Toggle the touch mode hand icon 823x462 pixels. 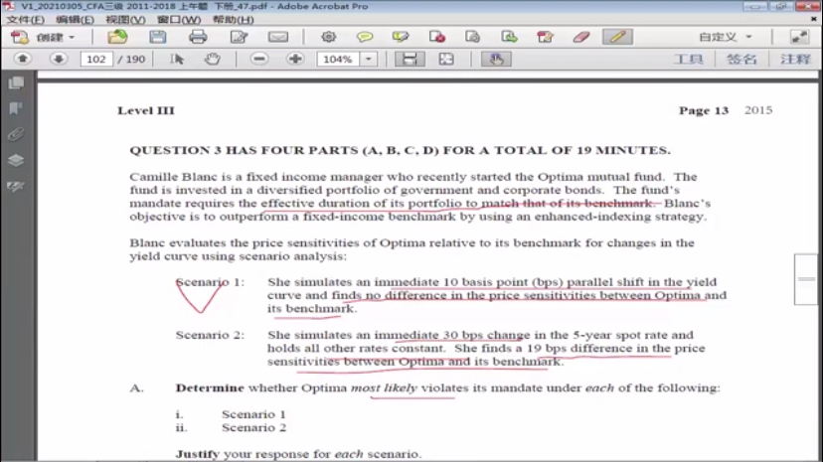coord(496,59)
